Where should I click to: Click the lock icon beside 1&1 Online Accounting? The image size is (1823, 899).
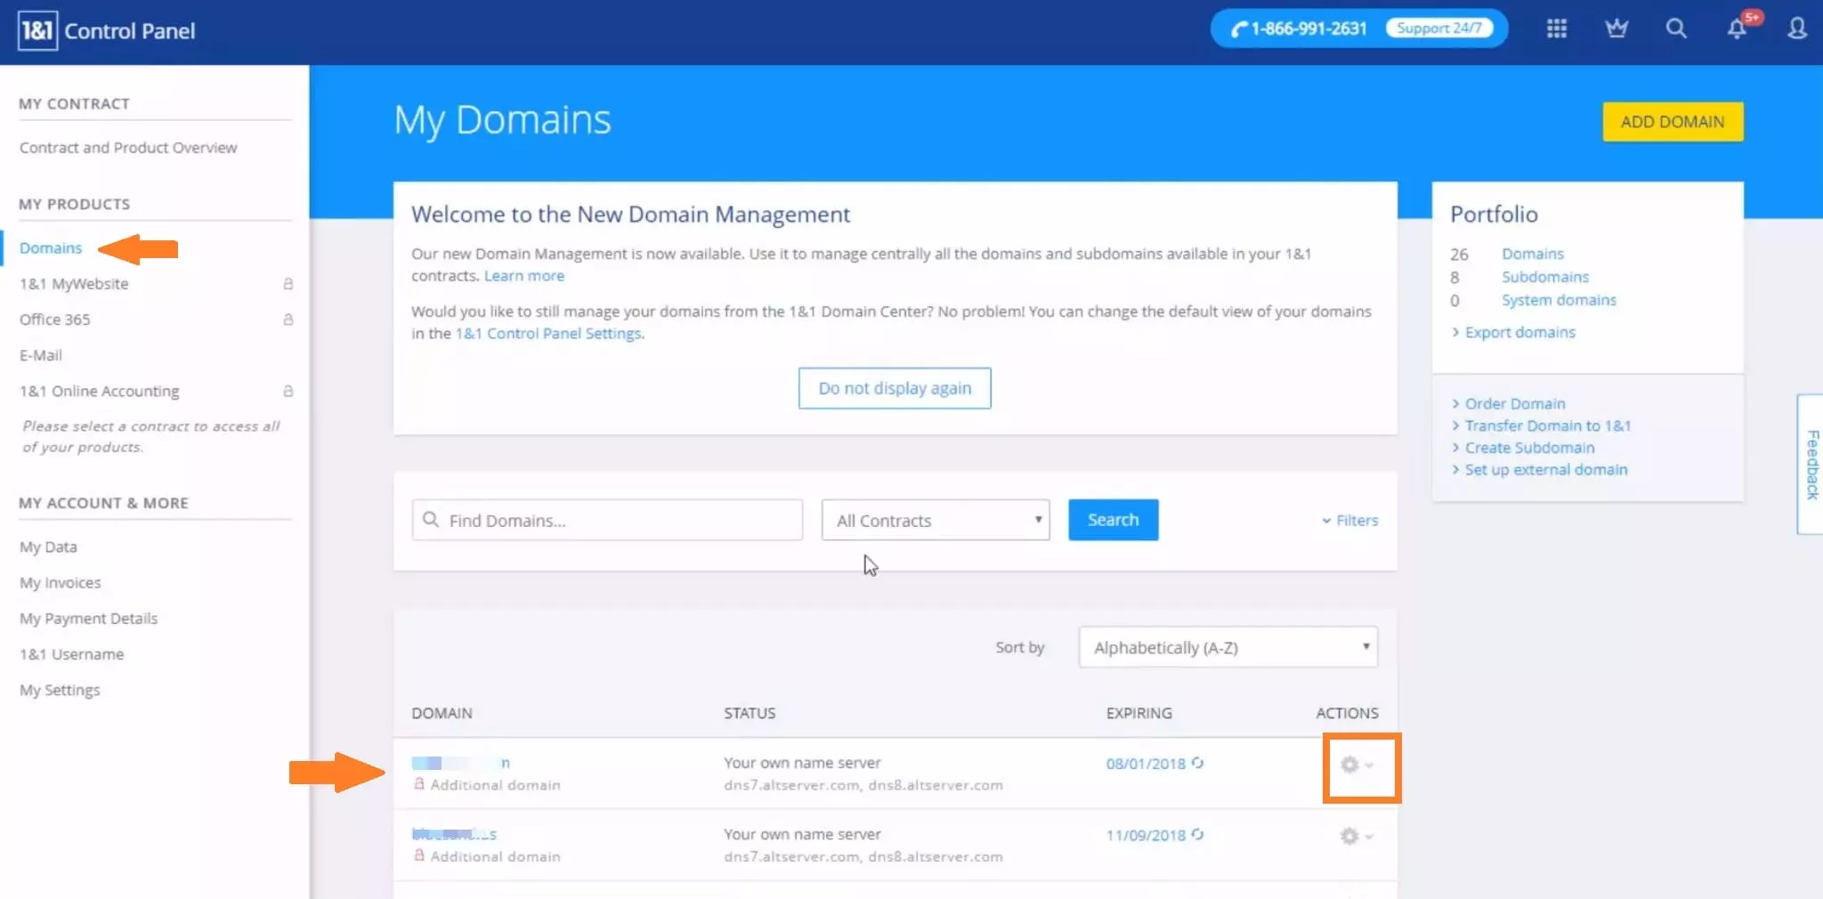click(x=288, y=391)
